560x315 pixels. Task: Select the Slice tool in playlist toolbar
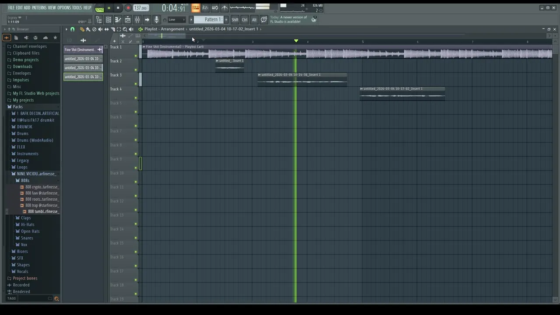point(112,29)
